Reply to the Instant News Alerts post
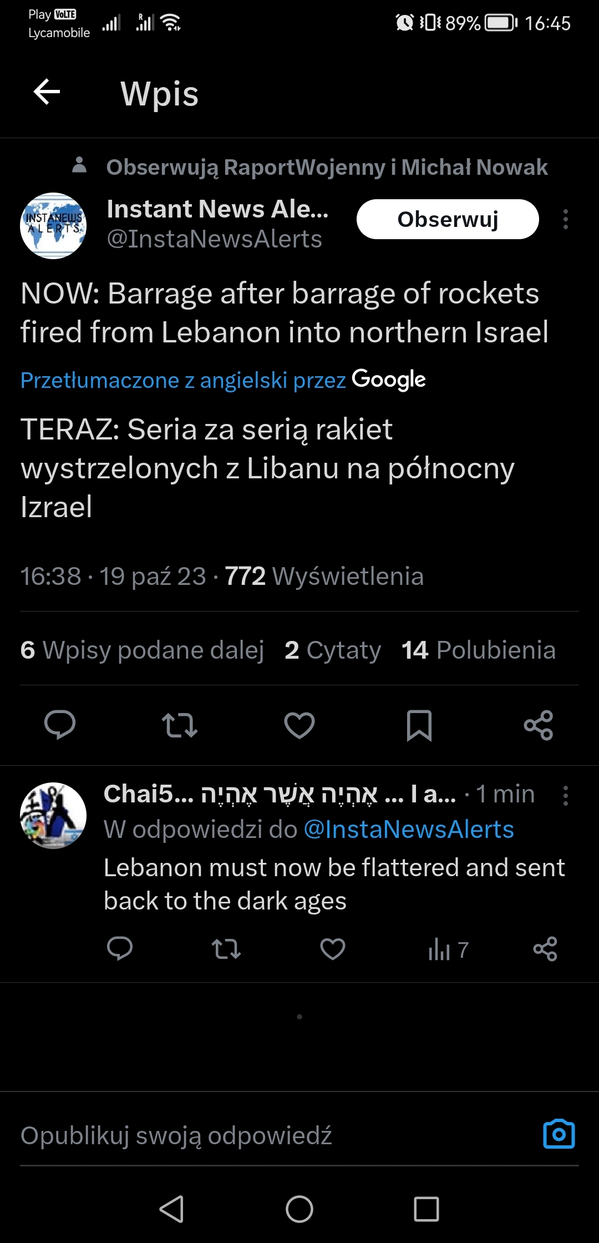This screenshot has height=1243, width=599. (60, 725)
